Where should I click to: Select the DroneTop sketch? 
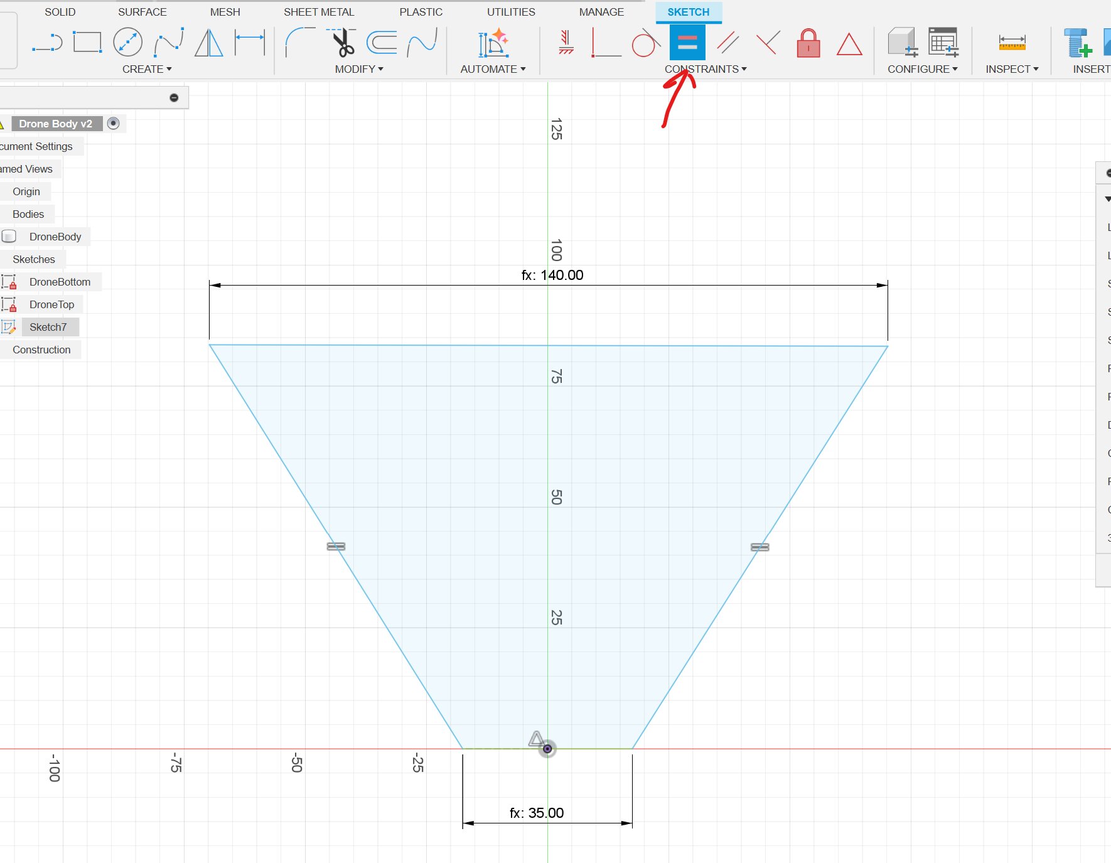51,304
